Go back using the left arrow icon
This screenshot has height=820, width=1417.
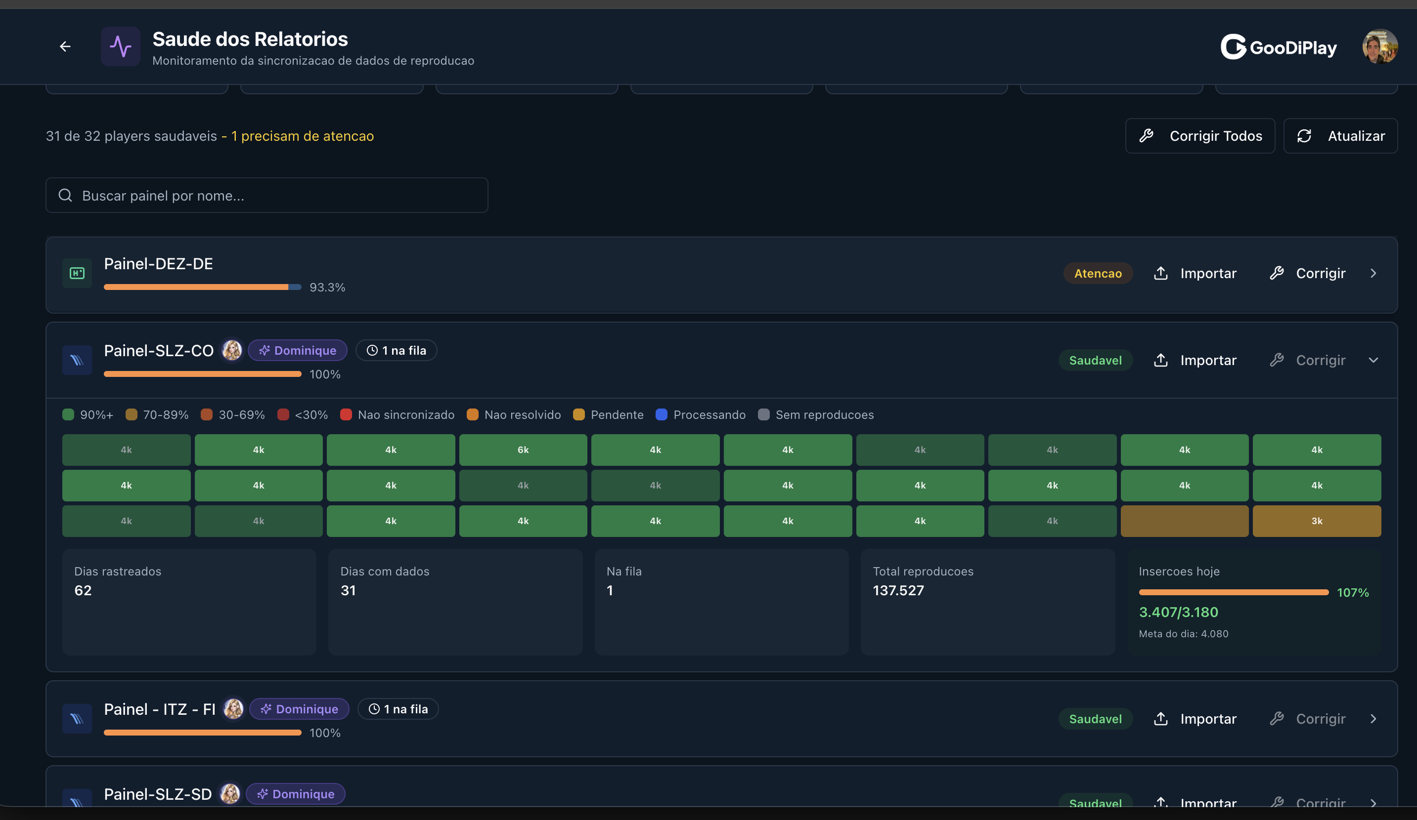(x=65, y=46)
